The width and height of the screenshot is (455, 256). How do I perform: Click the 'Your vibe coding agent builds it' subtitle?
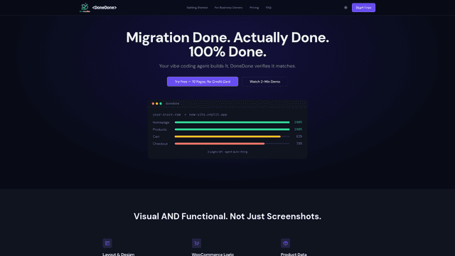(x=227, y=66)
